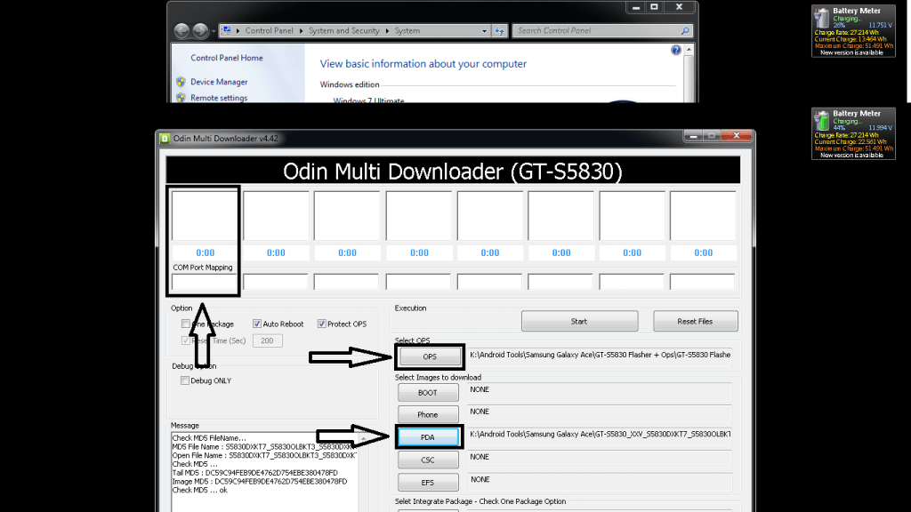This screenshot has width=911, height=512.
Task: Click the Odin Multi Downloader title bar icon
Action: (165, 138)
